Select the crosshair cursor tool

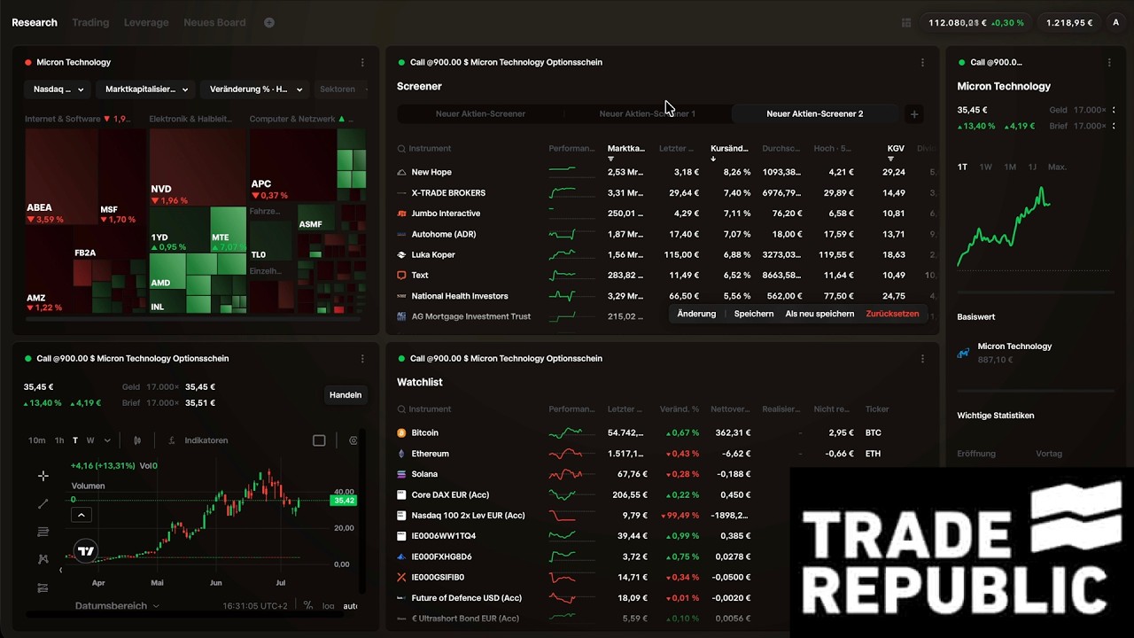[43, 476]
